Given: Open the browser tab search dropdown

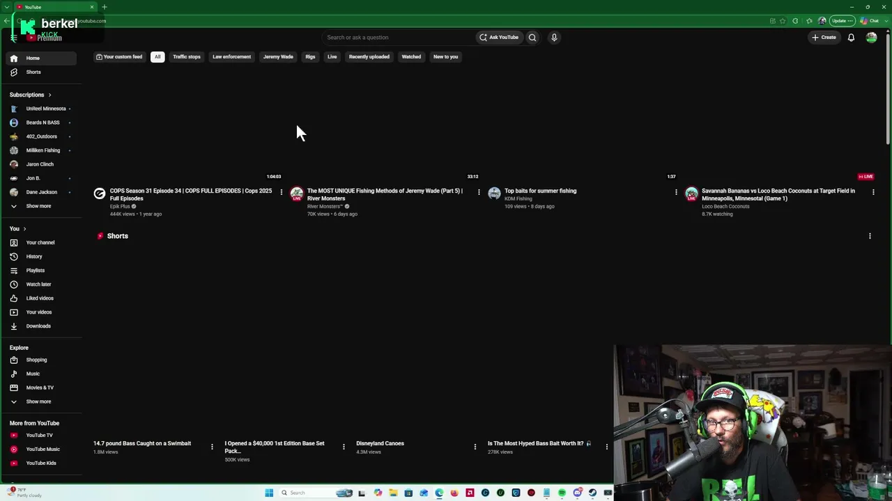Looking at the screenshot, I should click(6, 7).
